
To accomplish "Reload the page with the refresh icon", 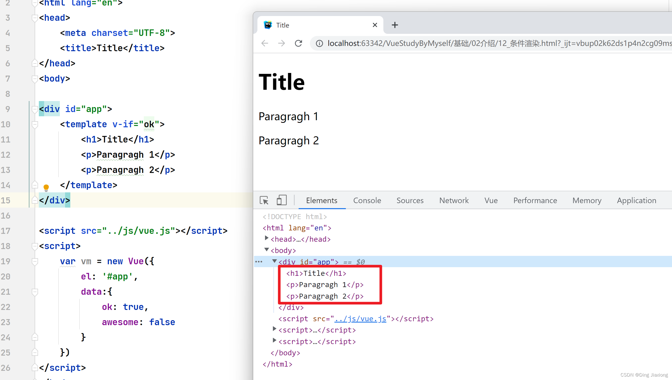I will (298, 43).
